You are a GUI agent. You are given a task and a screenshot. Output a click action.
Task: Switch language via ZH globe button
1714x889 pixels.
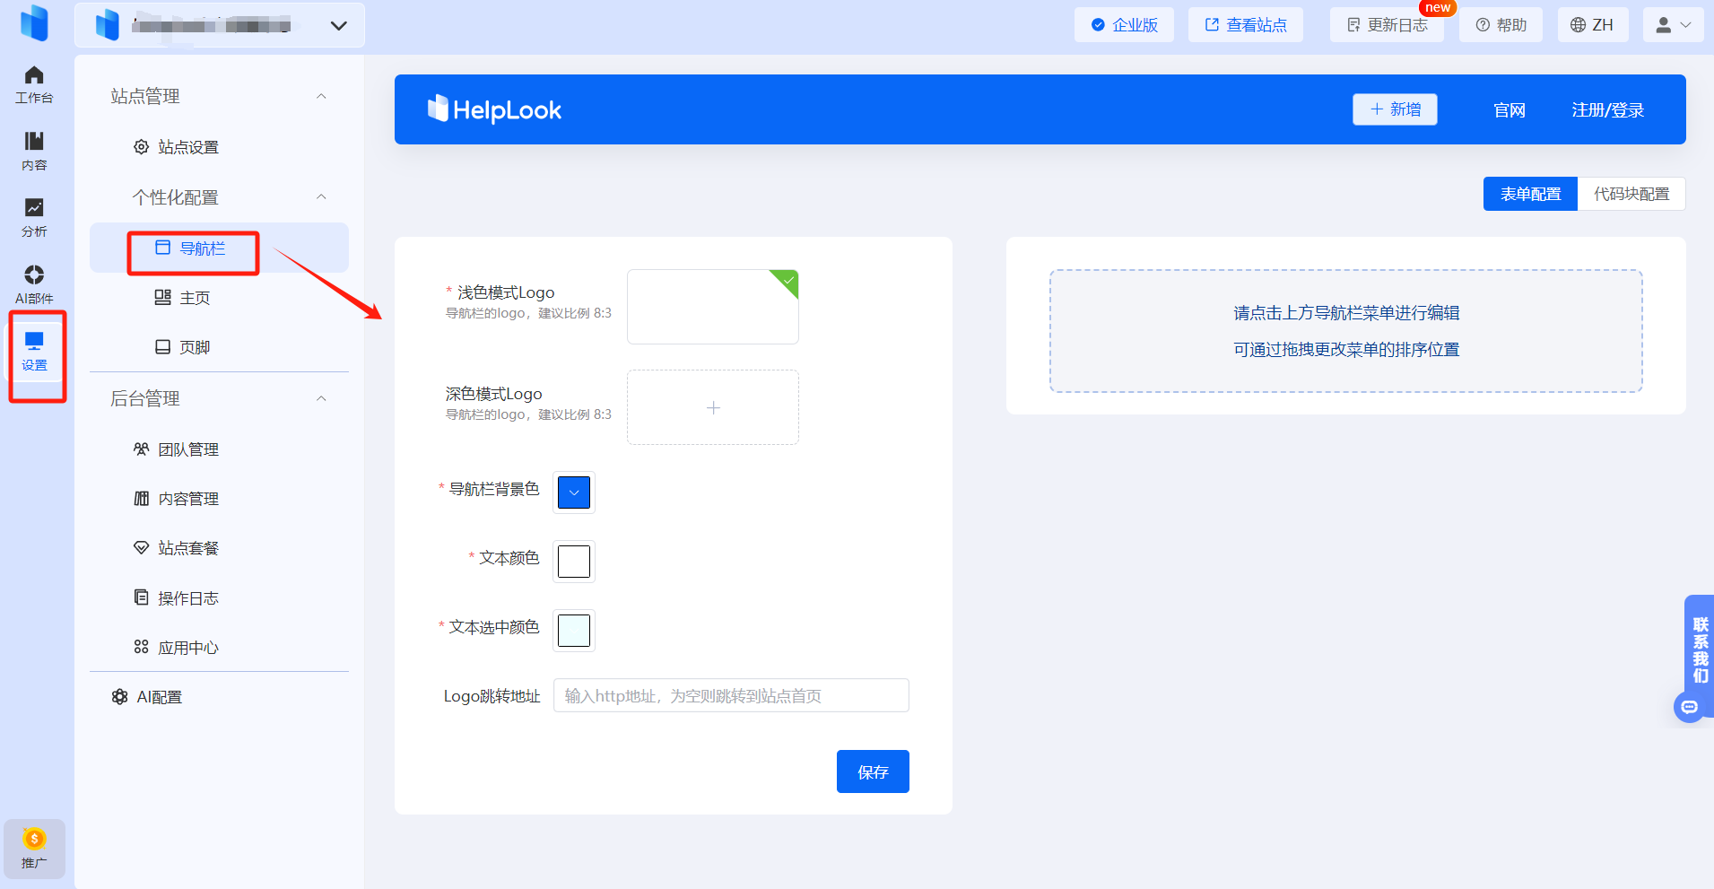pos(1593,25)
